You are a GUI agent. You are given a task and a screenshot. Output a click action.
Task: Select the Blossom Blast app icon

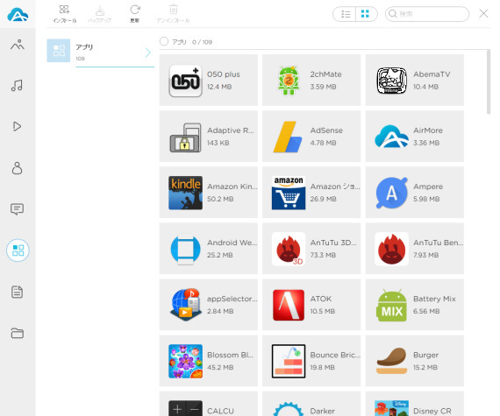coord(186,361)
